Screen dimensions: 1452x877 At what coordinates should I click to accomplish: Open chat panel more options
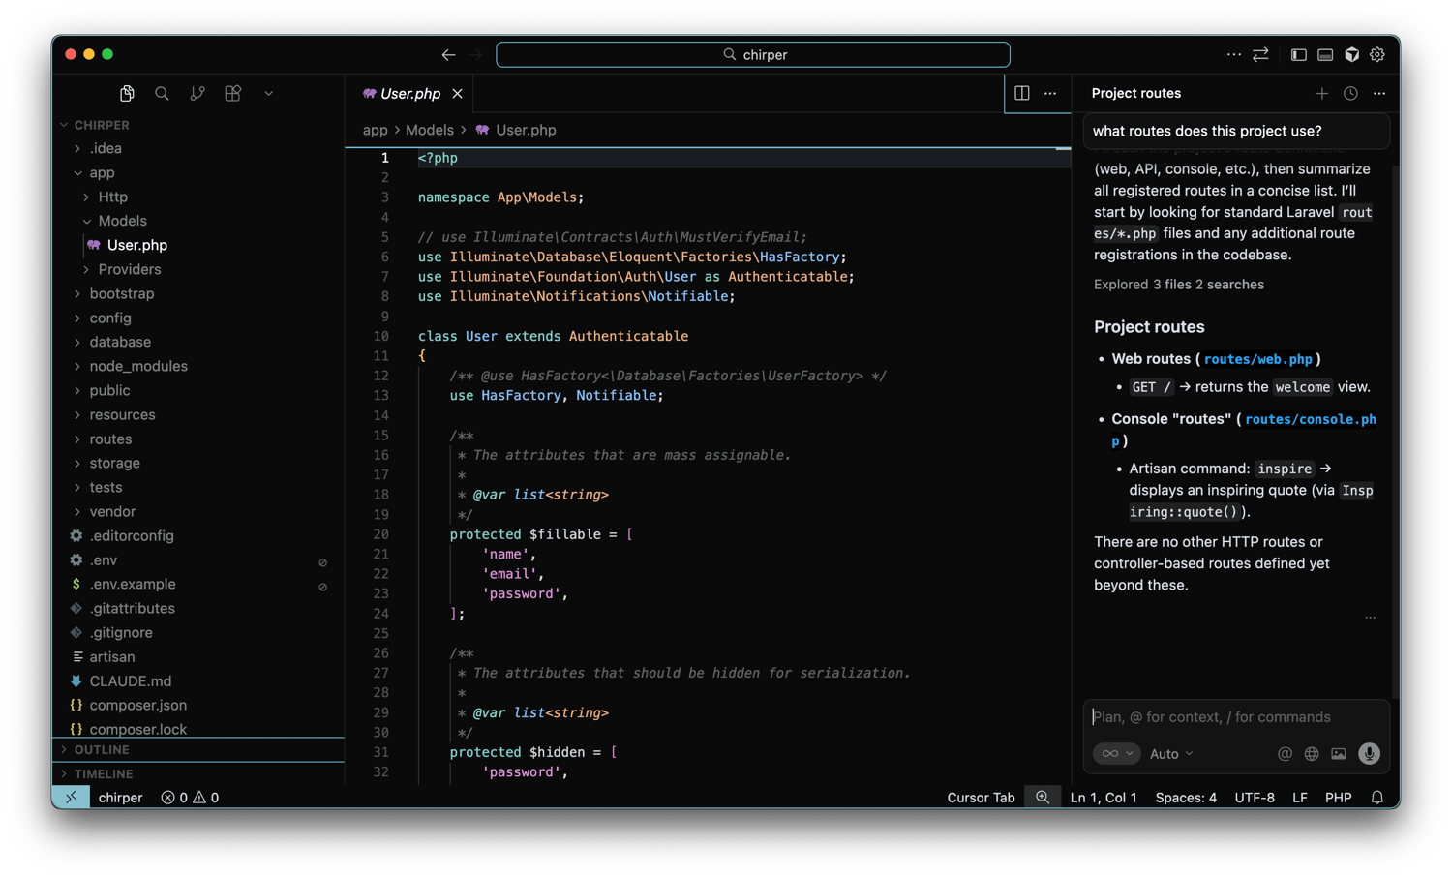pyautogui.click(x=1379, y=93)
